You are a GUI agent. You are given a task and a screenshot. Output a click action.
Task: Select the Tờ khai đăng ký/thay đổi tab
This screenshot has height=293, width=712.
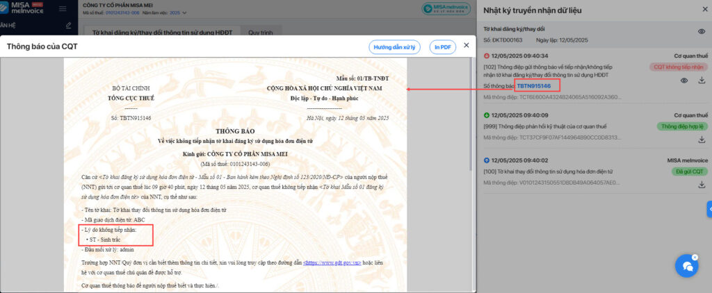click(162, 33)
